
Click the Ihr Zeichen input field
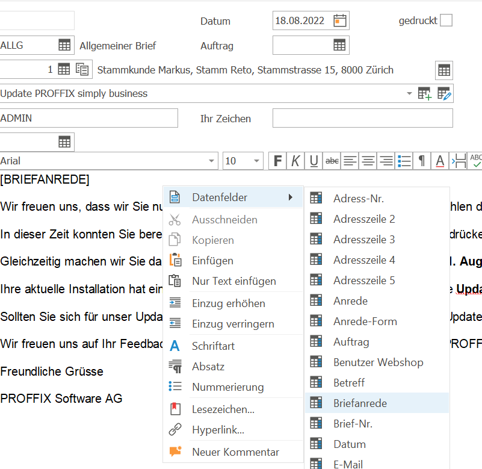tap(363, 118)
